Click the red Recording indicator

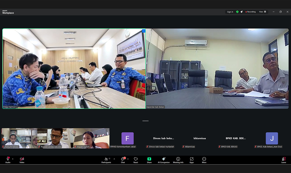(250, 12)
